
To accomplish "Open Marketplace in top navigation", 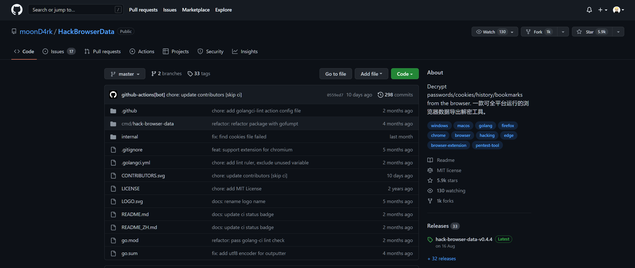I will click(196, 10).
